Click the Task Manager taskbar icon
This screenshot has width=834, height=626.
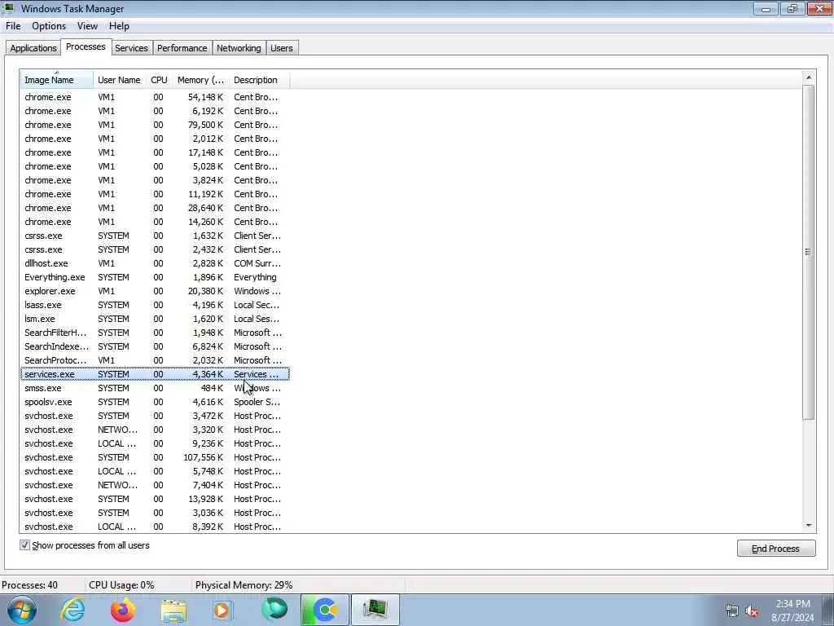[x=375, y=610]
